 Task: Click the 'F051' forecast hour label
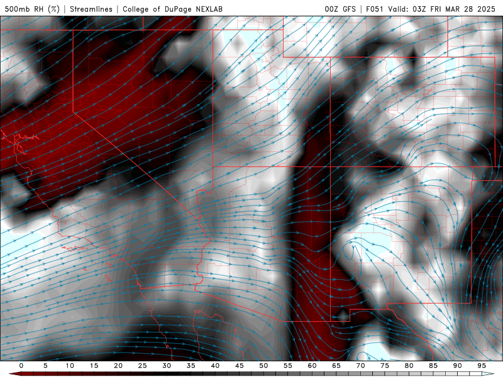(375, 9)
